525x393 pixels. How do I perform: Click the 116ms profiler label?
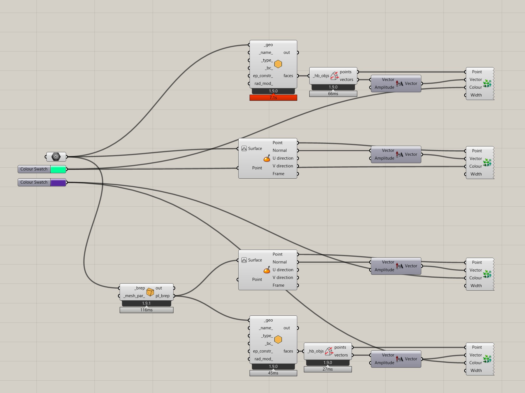(x=146, y=310)
